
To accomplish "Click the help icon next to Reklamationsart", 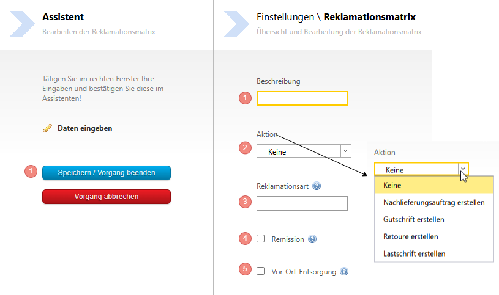I will click(x=317, y=186).
